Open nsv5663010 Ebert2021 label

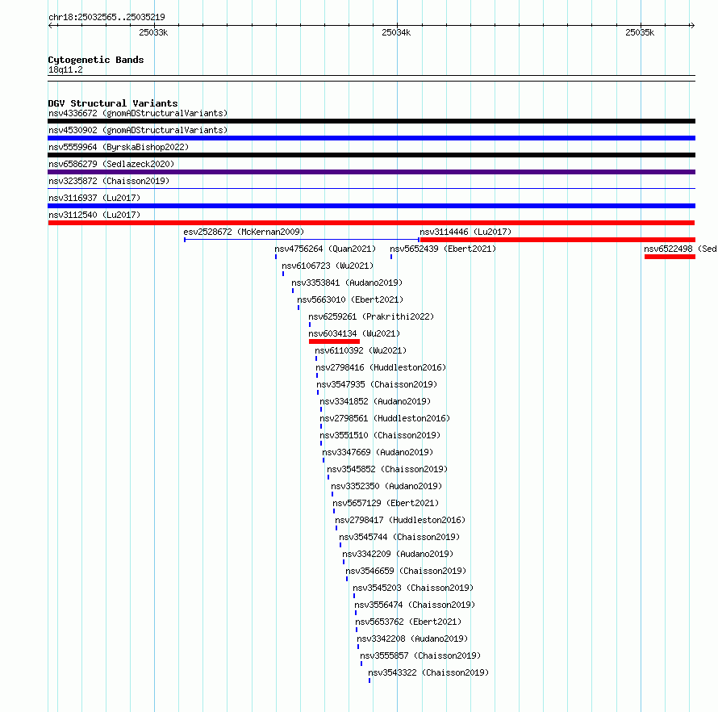click(x=350, y=299)
